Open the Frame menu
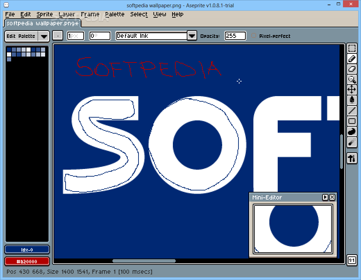This screenshot has height=280, width=361. click(x=90, y=14)
